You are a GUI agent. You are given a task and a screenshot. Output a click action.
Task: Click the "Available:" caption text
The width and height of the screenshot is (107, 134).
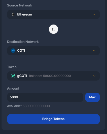[14, 106]
